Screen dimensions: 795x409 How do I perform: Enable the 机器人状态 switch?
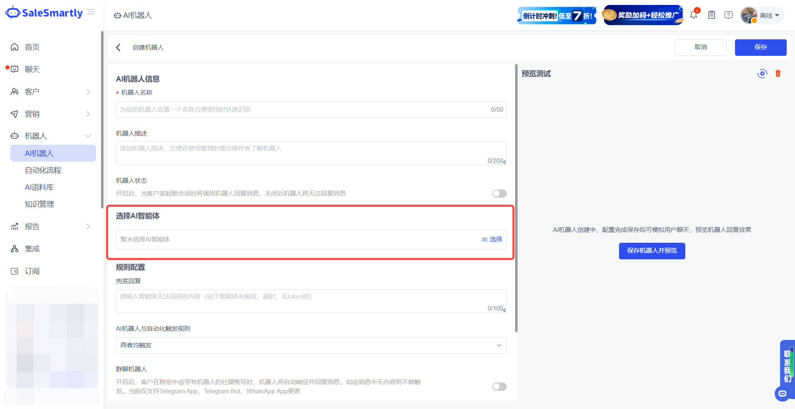coord(499,193)
